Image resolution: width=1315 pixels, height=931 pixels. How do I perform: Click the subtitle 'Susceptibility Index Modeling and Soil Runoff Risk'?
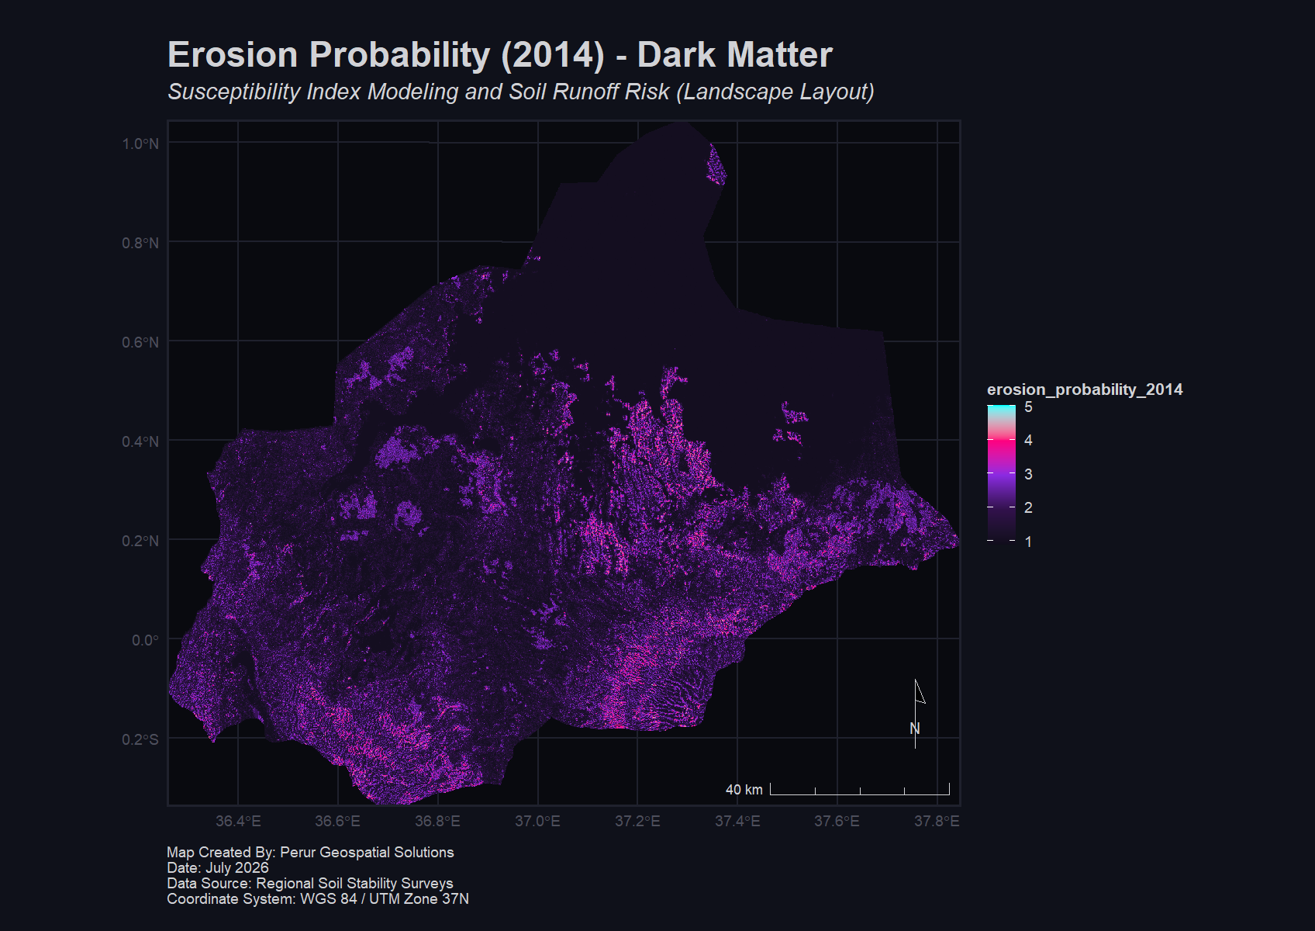click(419, 92)
